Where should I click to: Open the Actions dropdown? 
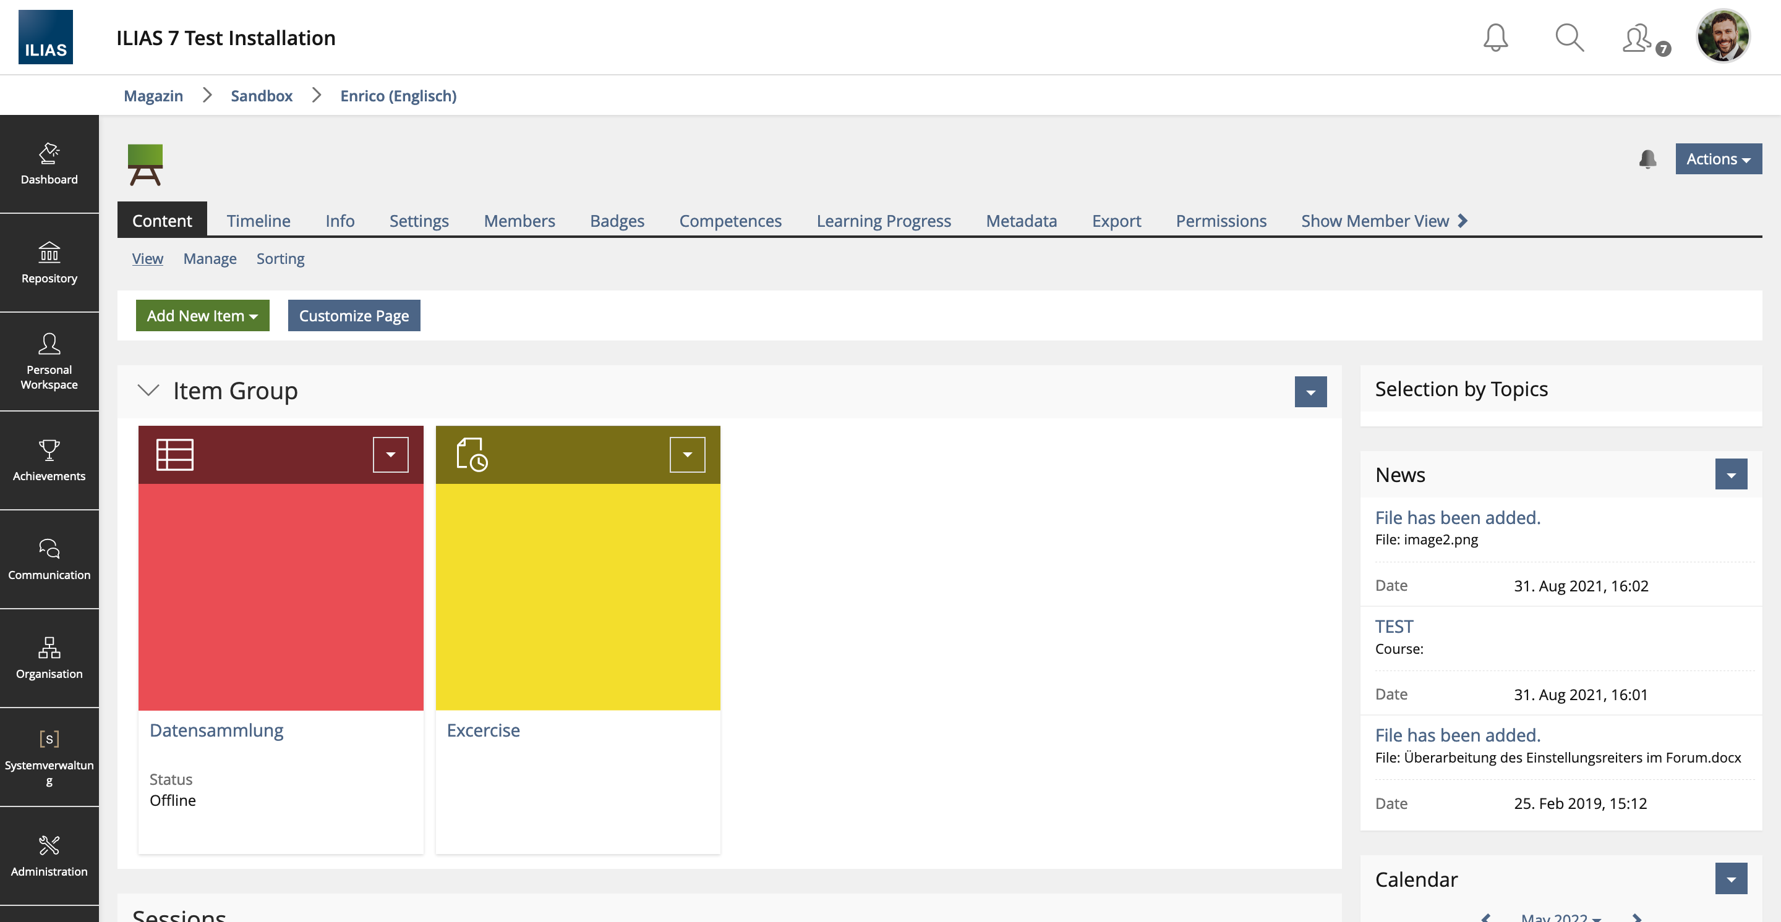point(1717,159)
